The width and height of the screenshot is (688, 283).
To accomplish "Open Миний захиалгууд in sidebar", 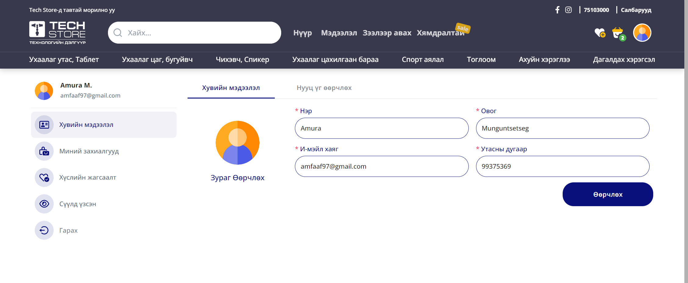I will [89, 151].
